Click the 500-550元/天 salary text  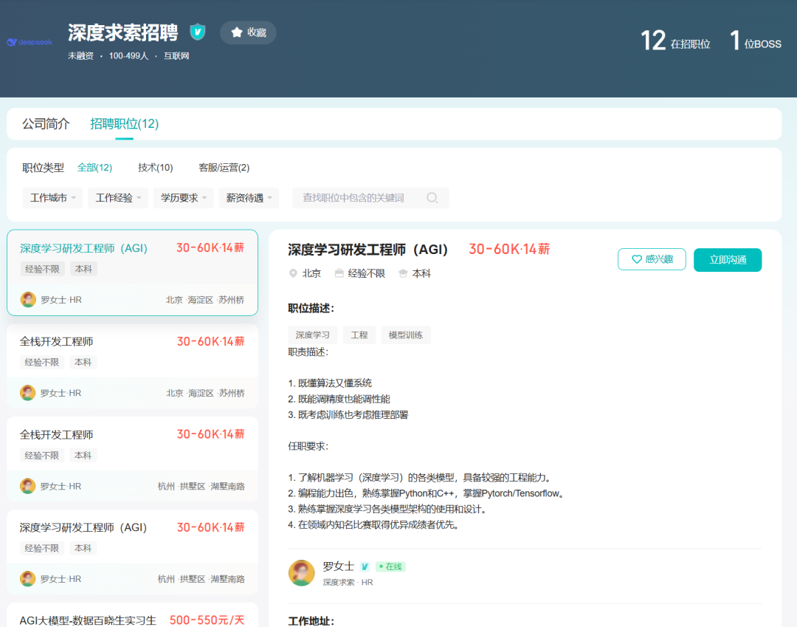(207, 620)
